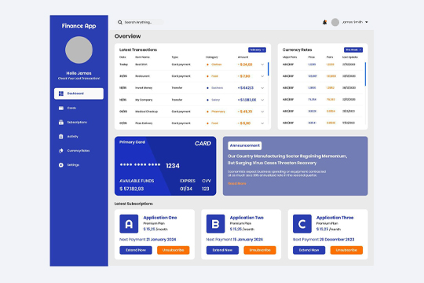Open the Settings gear icon
The image size is (424, 283).
(x=61, y=165)
